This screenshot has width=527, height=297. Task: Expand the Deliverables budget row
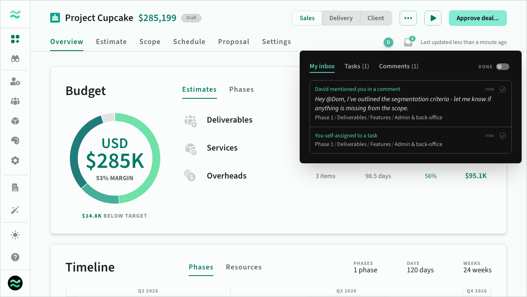click(x=229, y=120)
